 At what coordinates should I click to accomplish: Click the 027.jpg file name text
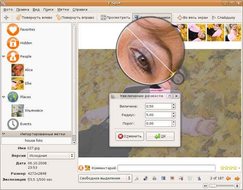[34, 148]
